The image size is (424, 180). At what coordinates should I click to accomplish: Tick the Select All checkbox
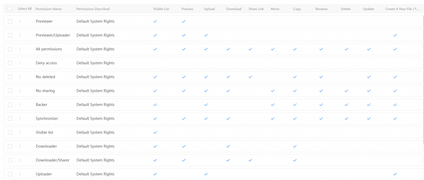click(10, 9)
